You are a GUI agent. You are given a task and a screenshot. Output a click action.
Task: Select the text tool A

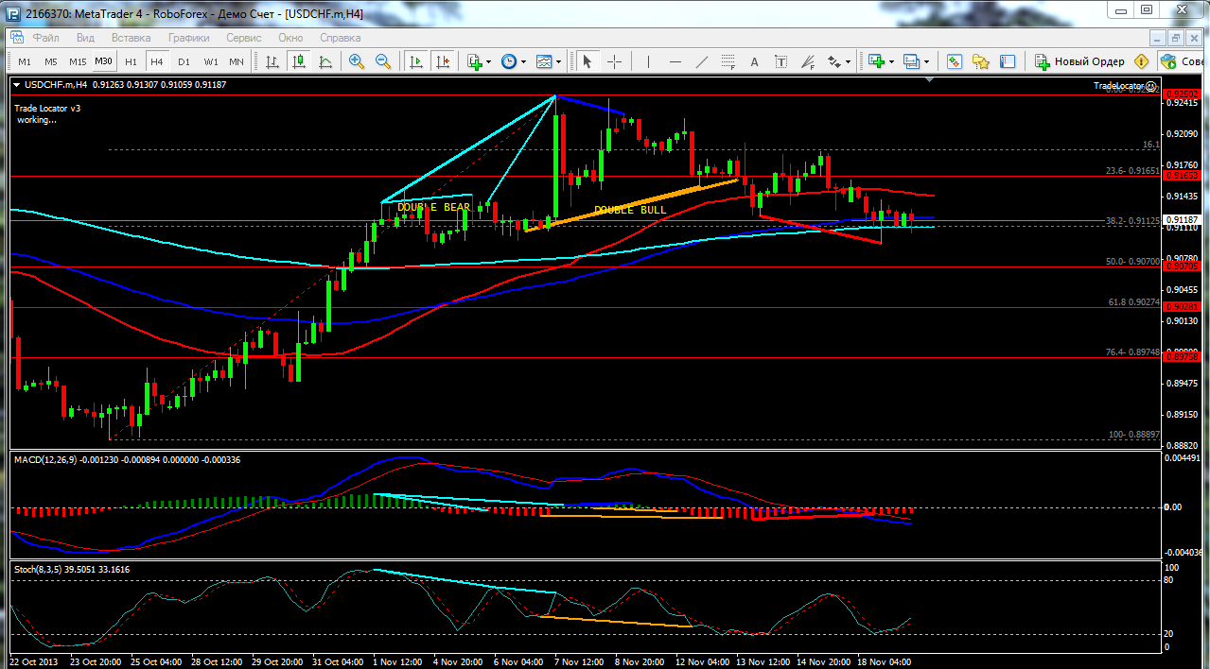point(754,61)
